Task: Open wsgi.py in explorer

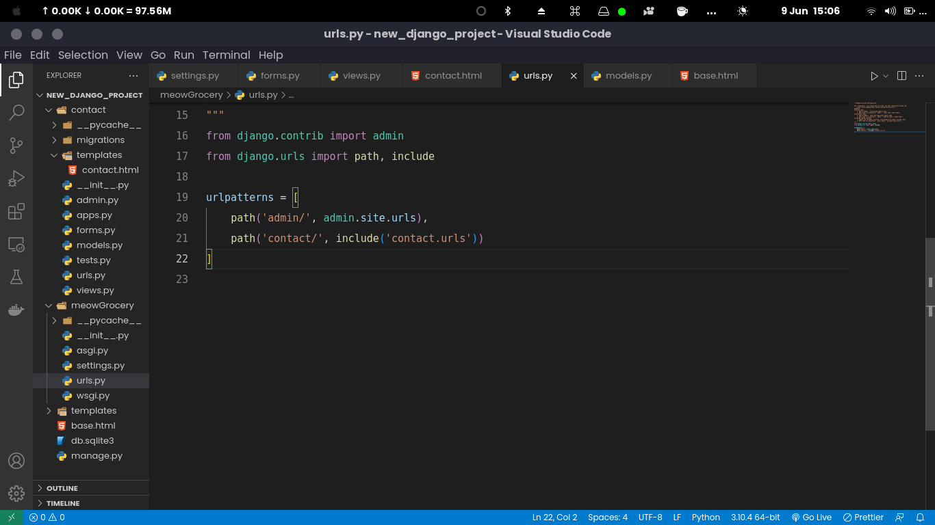Action: click(91, 396)
